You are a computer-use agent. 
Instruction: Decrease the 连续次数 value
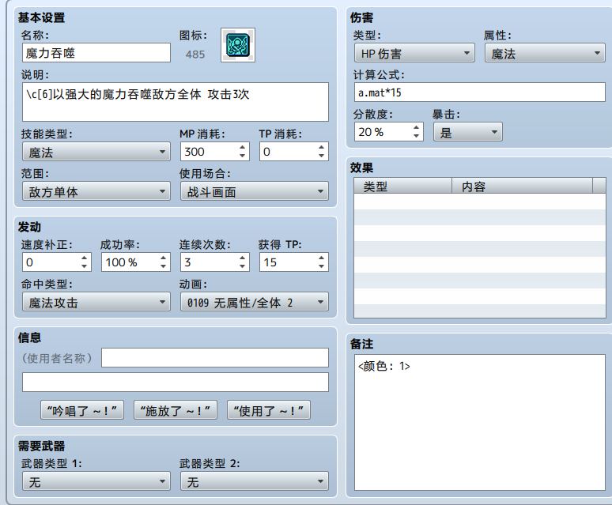click(243, 267)
